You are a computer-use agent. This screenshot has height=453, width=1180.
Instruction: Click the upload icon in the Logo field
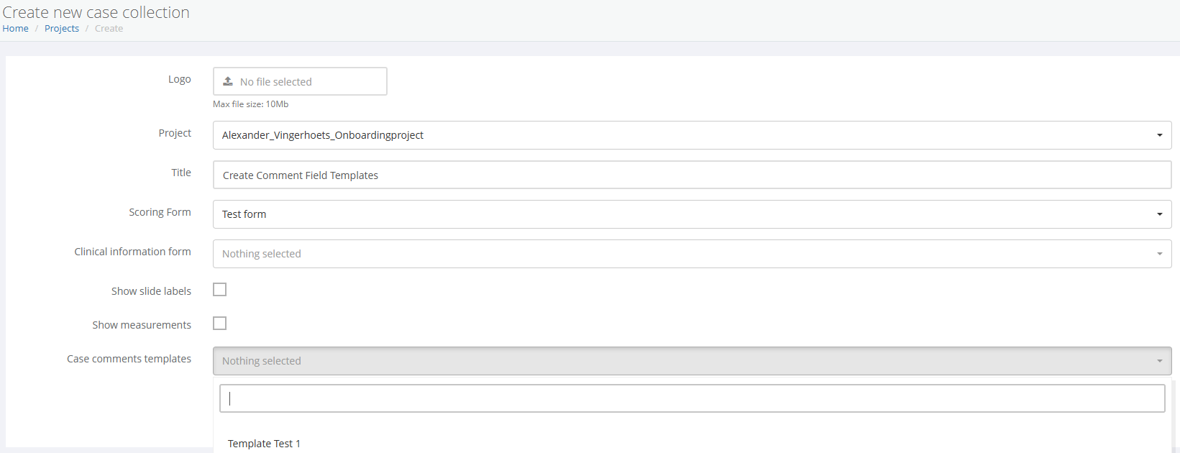pos(228,81)
